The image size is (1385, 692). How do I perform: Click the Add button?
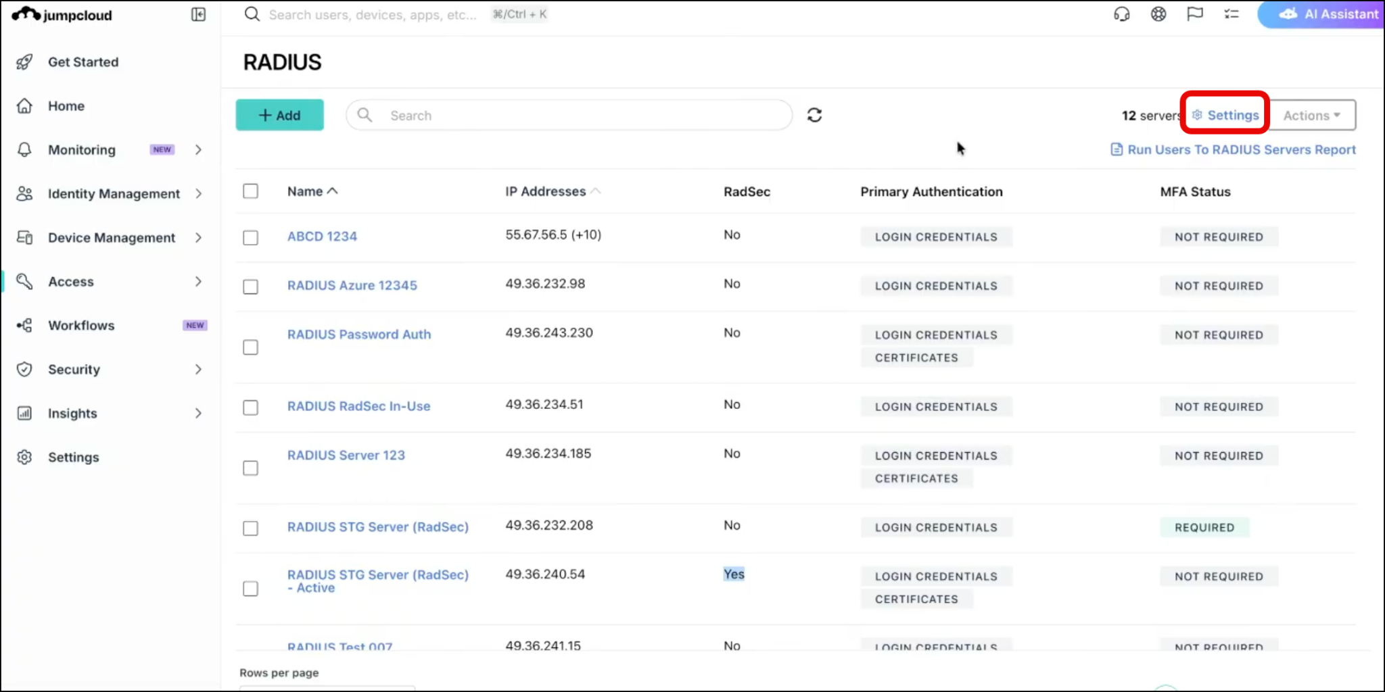[x=279, y=115]
